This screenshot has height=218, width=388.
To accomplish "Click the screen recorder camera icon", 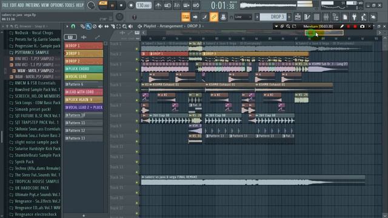I will pos(363,26).
